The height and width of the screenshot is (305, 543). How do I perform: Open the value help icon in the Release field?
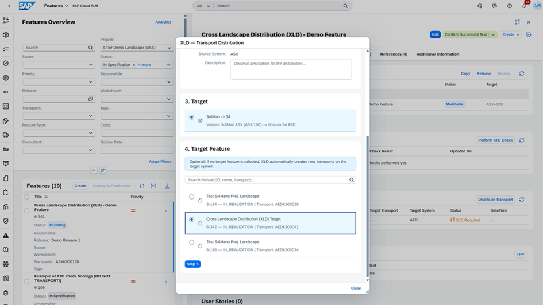tap(90, 99)
